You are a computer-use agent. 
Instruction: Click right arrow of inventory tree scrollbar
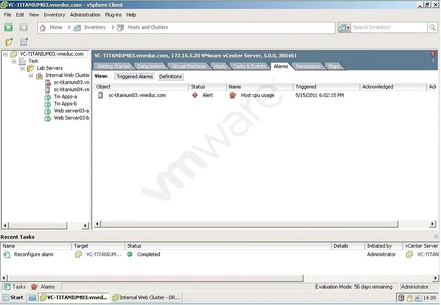(x=85, y=226)
